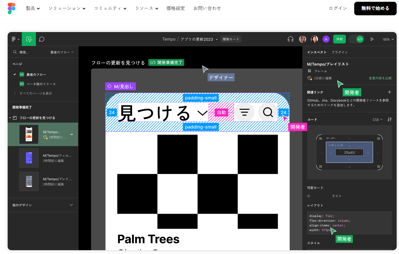Click the filter lines icon in design
This screenshot has width=399, height=254.
[244, 112]
